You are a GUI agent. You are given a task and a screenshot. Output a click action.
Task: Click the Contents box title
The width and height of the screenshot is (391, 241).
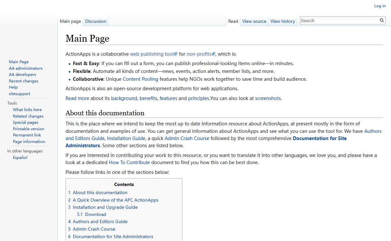pos(124,184)
